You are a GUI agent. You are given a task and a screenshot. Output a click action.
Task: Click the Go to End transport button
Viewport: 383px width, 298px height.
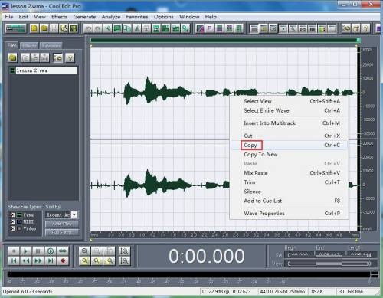[51, 260]
